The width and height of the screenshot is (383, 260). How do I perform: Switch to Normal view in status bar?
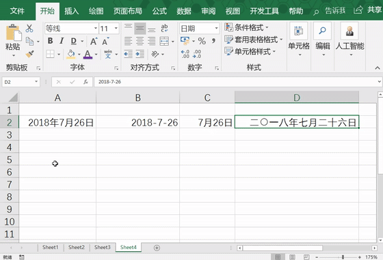coord(278,257)
